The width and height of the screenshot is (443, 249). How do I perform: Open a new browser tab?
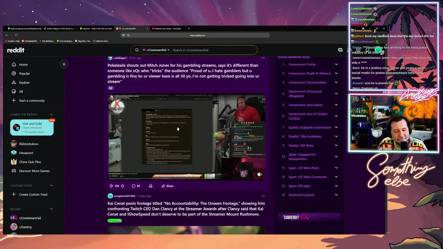click(189, 29)
